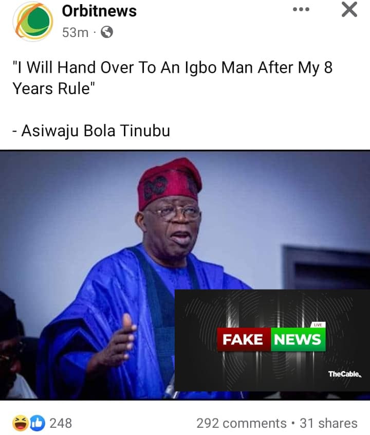Close the post with the X icon
370x435 pixels.
[349, 10]
